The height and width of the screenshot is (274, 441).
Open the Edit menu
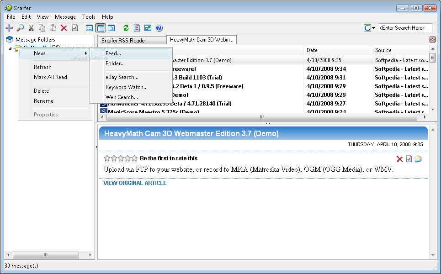pyautogui.click(x=26, y=17)
